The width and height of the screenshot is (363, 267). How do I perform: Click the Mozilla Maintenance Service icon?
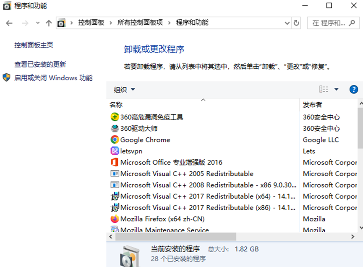pyautogui.click(x=115, y=229)
